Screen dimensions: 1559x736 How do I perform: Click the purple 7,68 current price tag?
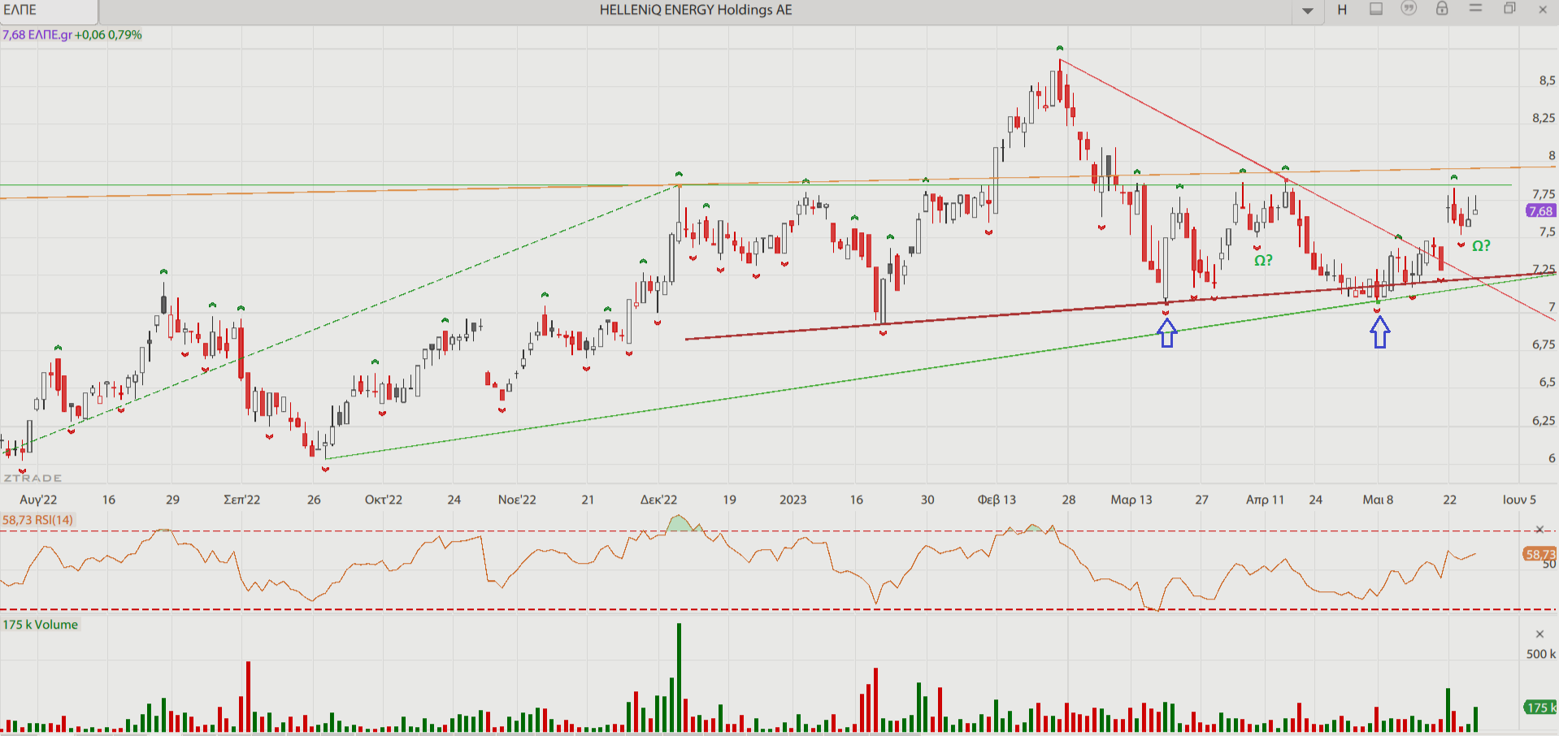coord(1541,211)
